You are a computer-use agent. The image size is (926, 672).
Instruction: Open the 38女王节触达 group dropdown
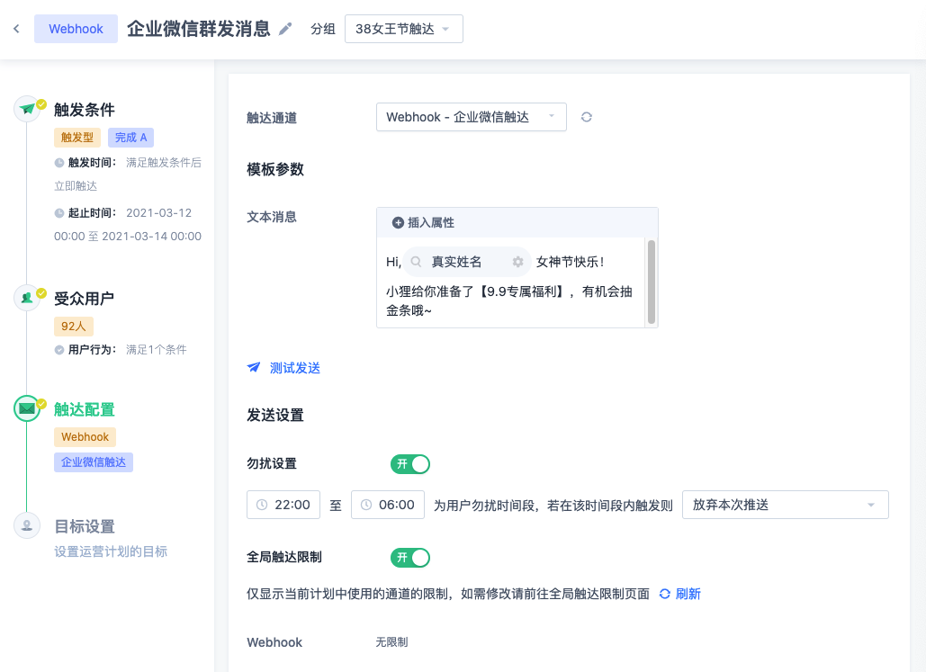(404, 29)
